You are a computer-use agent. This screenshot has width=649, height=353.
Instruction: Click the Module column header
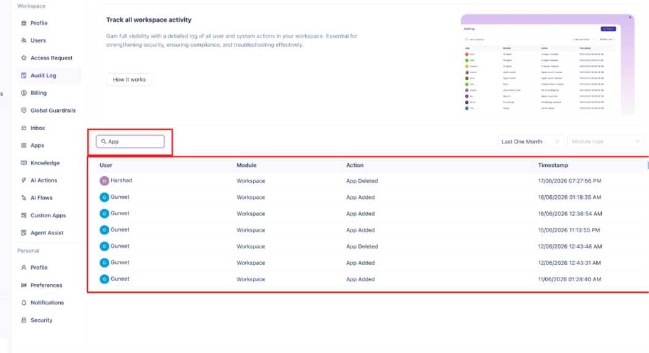pyautogui.click(x=246, y=165)
